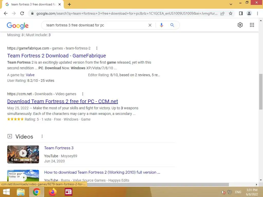The width and height of the screenshot is (263, 197).
Task: Go back using the browser back arrow
Action: coord(6,13)
